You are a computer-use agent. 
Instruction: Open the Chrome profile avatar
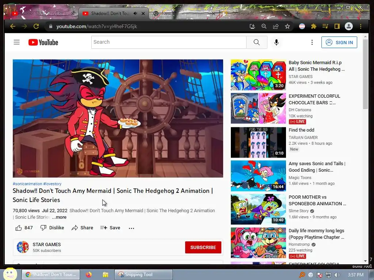pyautogui.click(x=349, y=26)
